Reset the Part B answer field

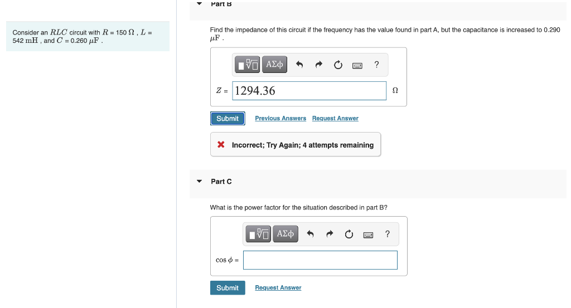[x=338, y=65]
